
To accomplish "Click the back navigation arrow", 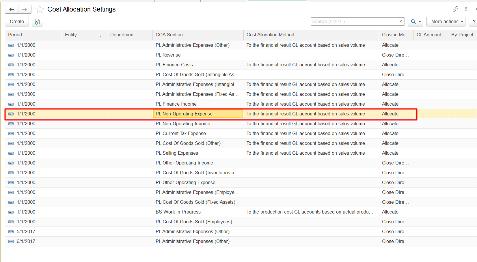I will 12,10.
